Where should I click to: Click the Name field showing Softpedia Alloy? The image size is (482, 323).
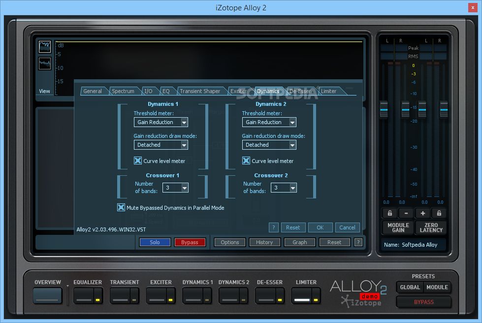click(414, 245)
